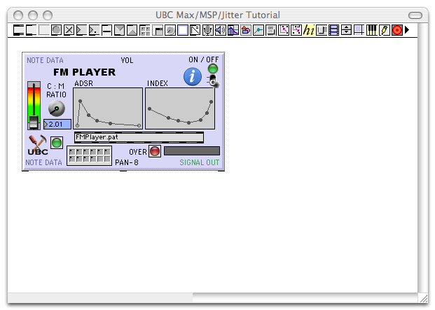Toggle the green LED beside UBC logo

pyautogui.click(x=57, y=143)
